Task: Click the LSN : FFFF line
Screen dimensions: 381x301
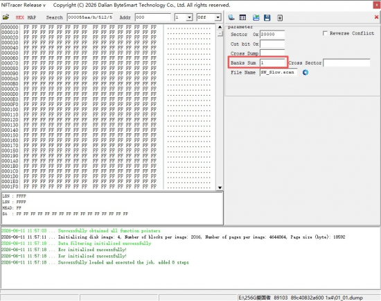Action: coord(14,202)
